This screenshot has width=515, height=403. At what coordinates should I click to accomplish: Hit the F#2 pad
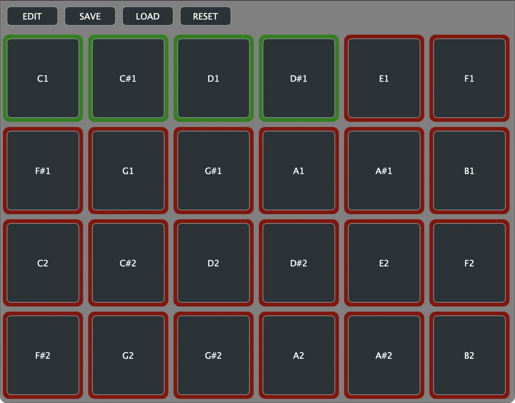(x=43, y=355)
